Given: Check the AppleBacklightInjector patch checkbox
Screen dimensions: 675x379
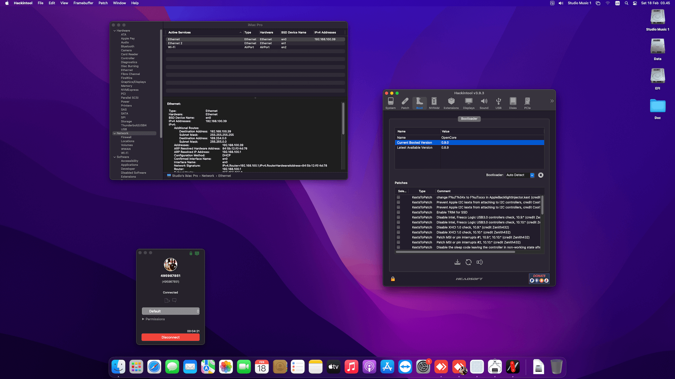Looking at the screenshot, I should coord(398,197).
